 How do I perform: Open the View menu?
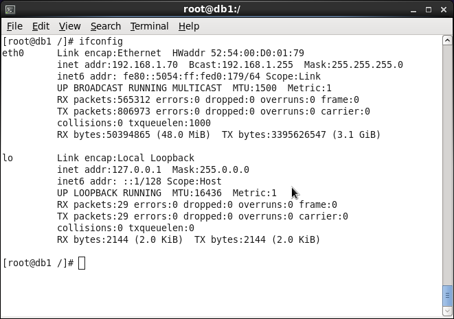(70, 26)
